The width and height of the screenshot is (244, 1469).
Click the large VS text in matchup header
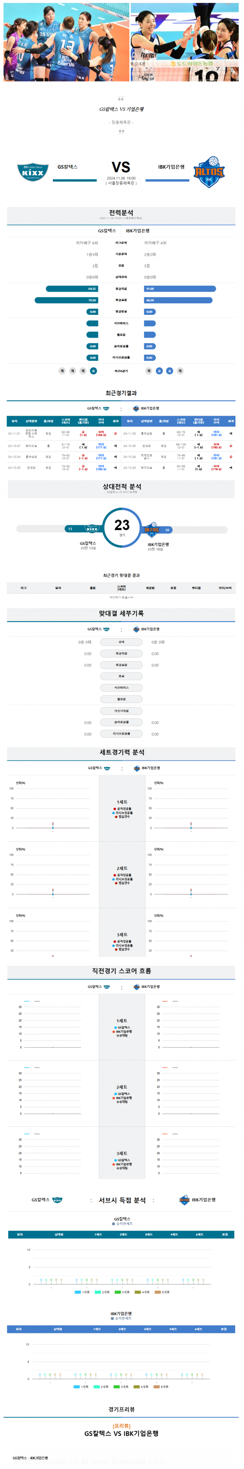tap(121, 167)
